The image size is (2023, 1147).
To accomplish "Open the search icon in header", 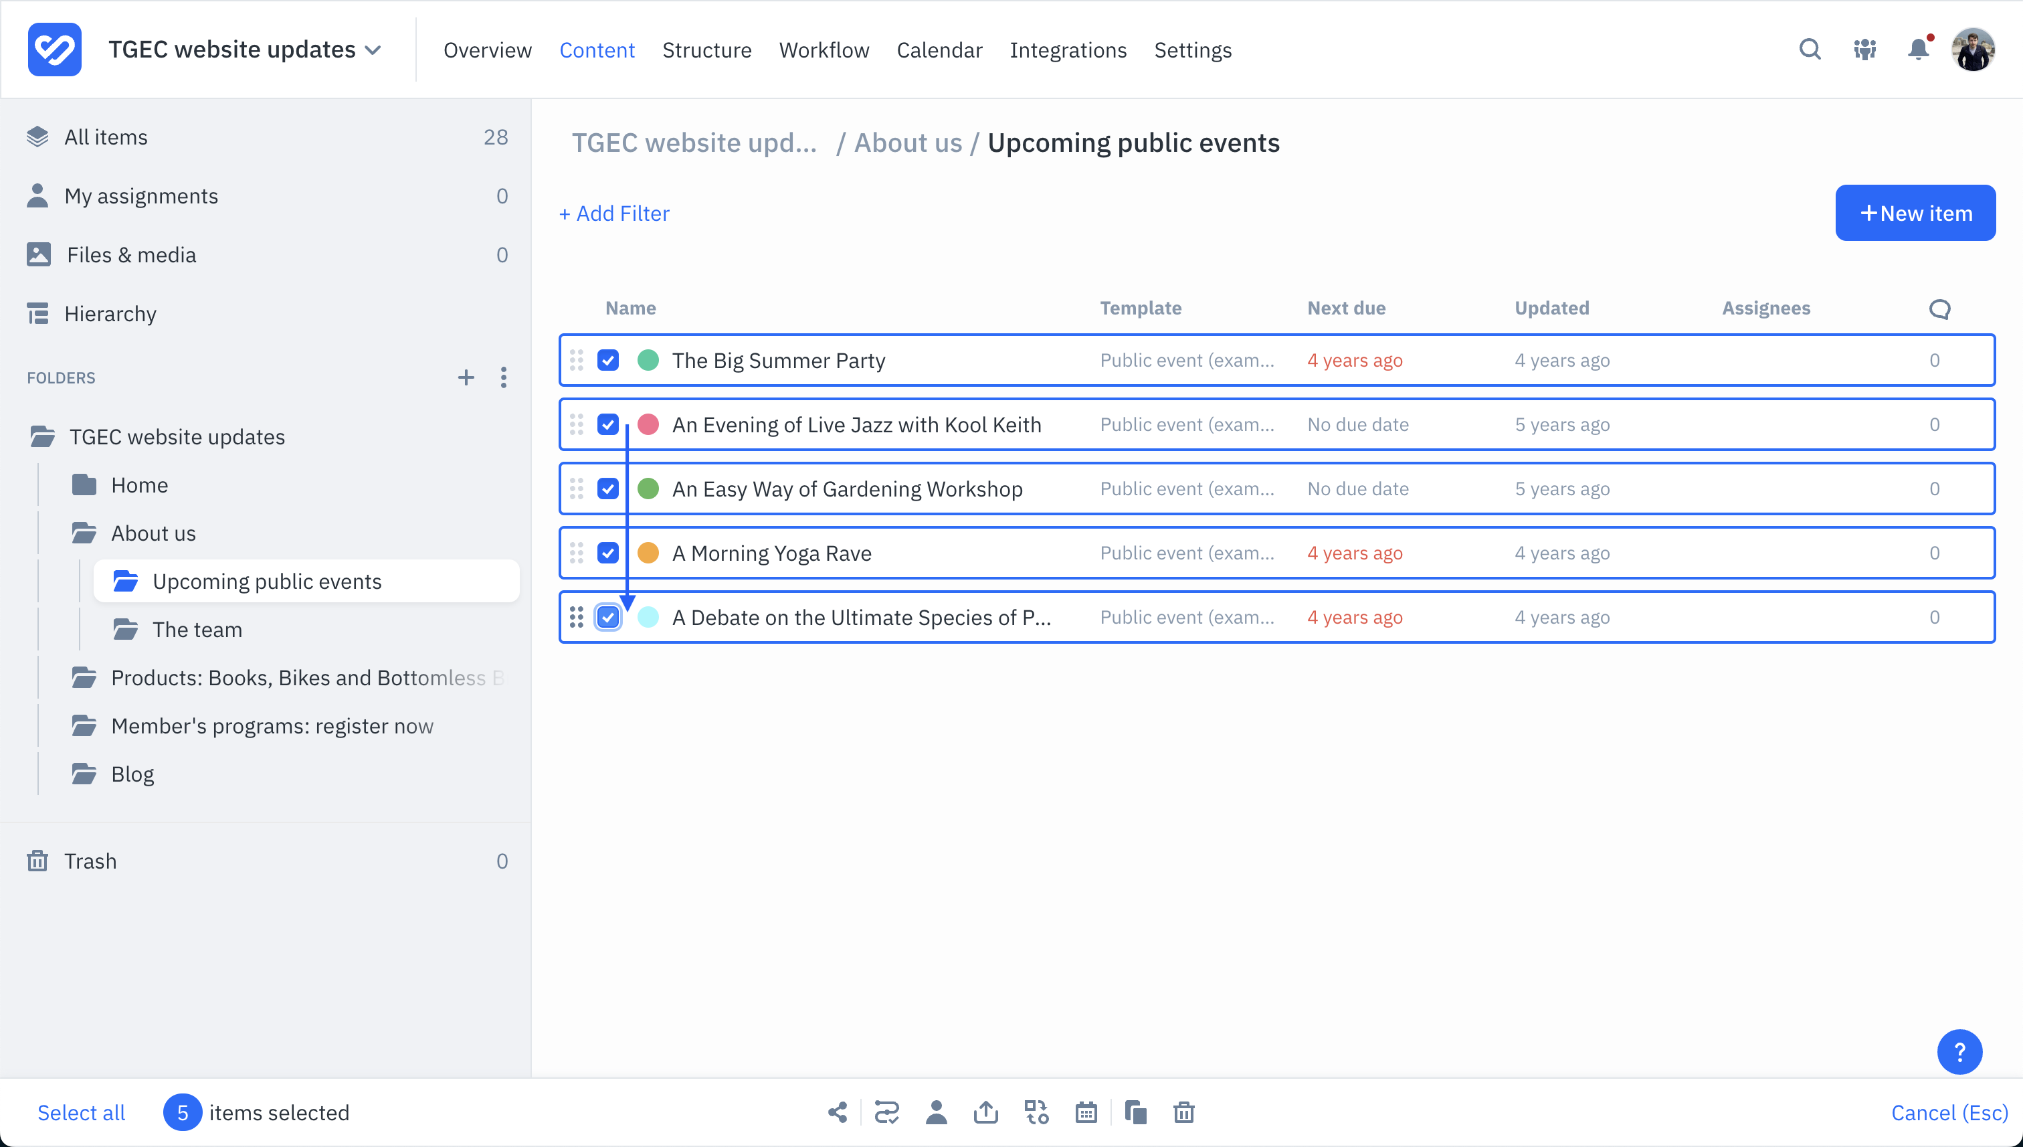I will [1810, 50].
